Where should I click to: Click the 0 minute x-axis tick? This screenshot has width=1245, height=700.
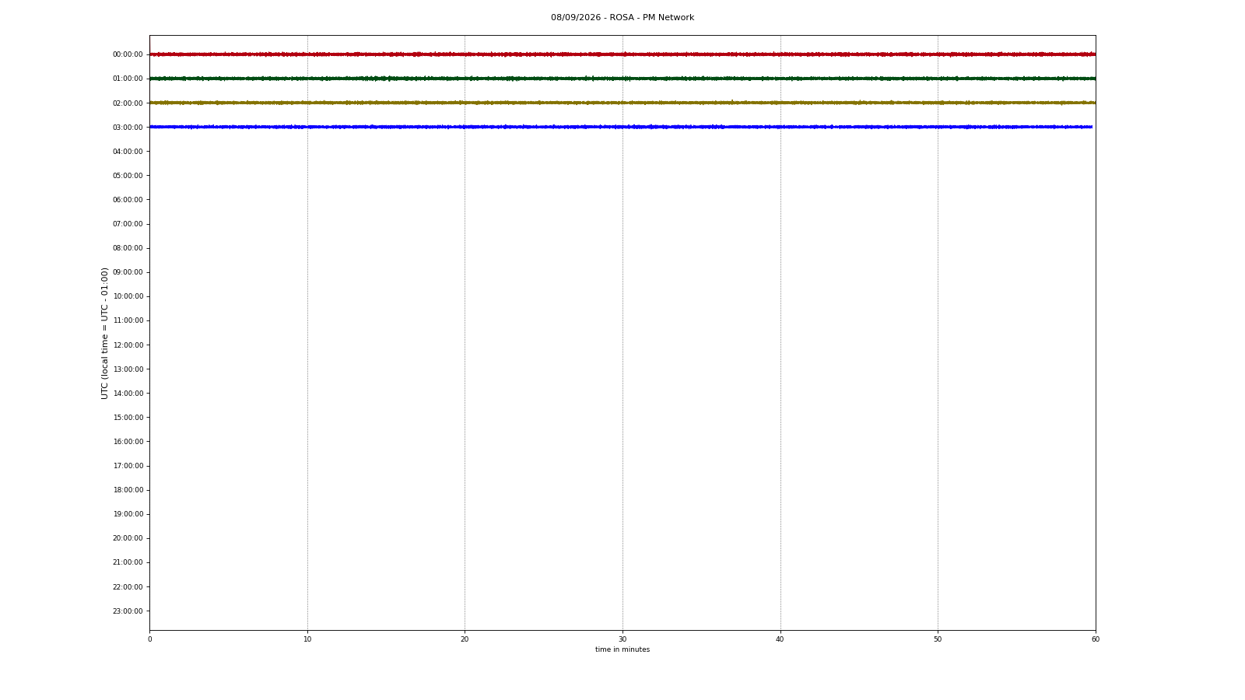pos(149,639)
